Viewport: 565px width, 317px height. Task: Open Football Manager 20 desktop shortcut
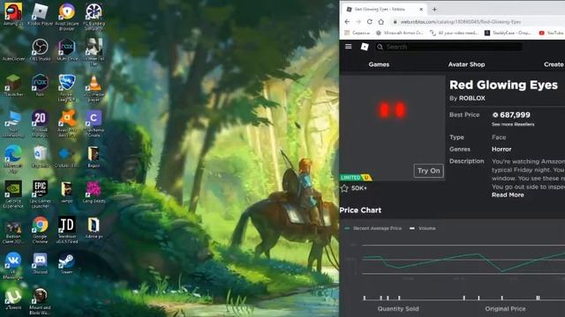click(x=40, y=123)
